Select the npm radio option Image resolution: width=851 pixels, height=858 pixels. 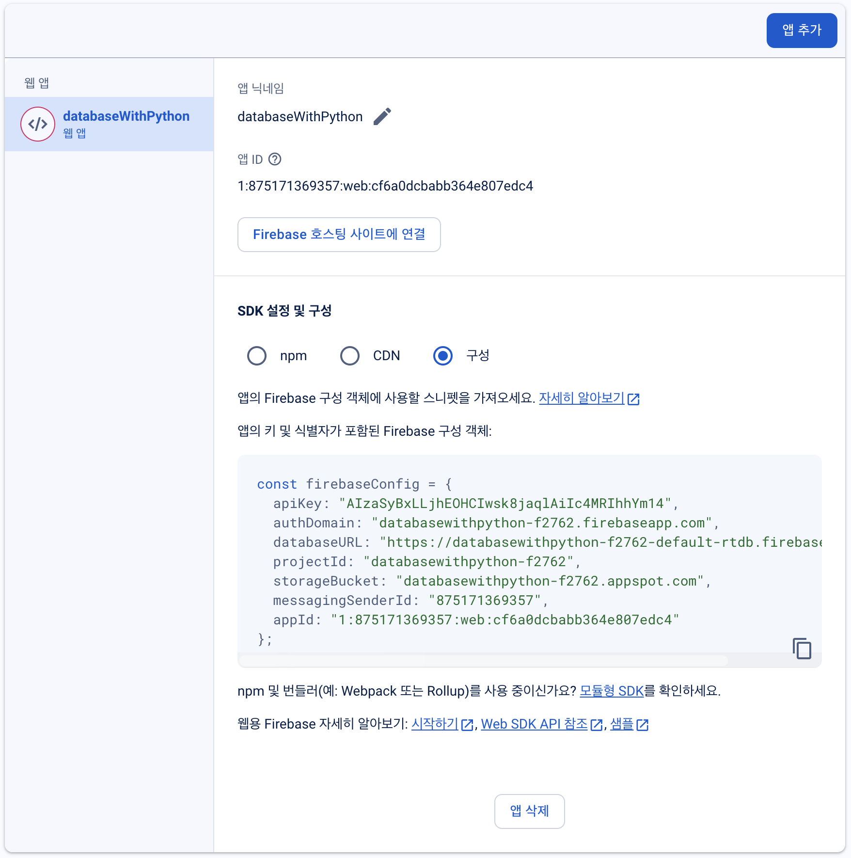(x=257, y=355)
